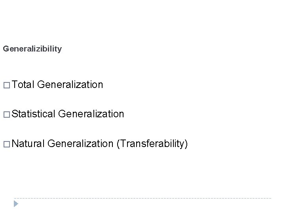Click the (Transferability) text
The image size is (285, 214).
[x=152, y=144]
